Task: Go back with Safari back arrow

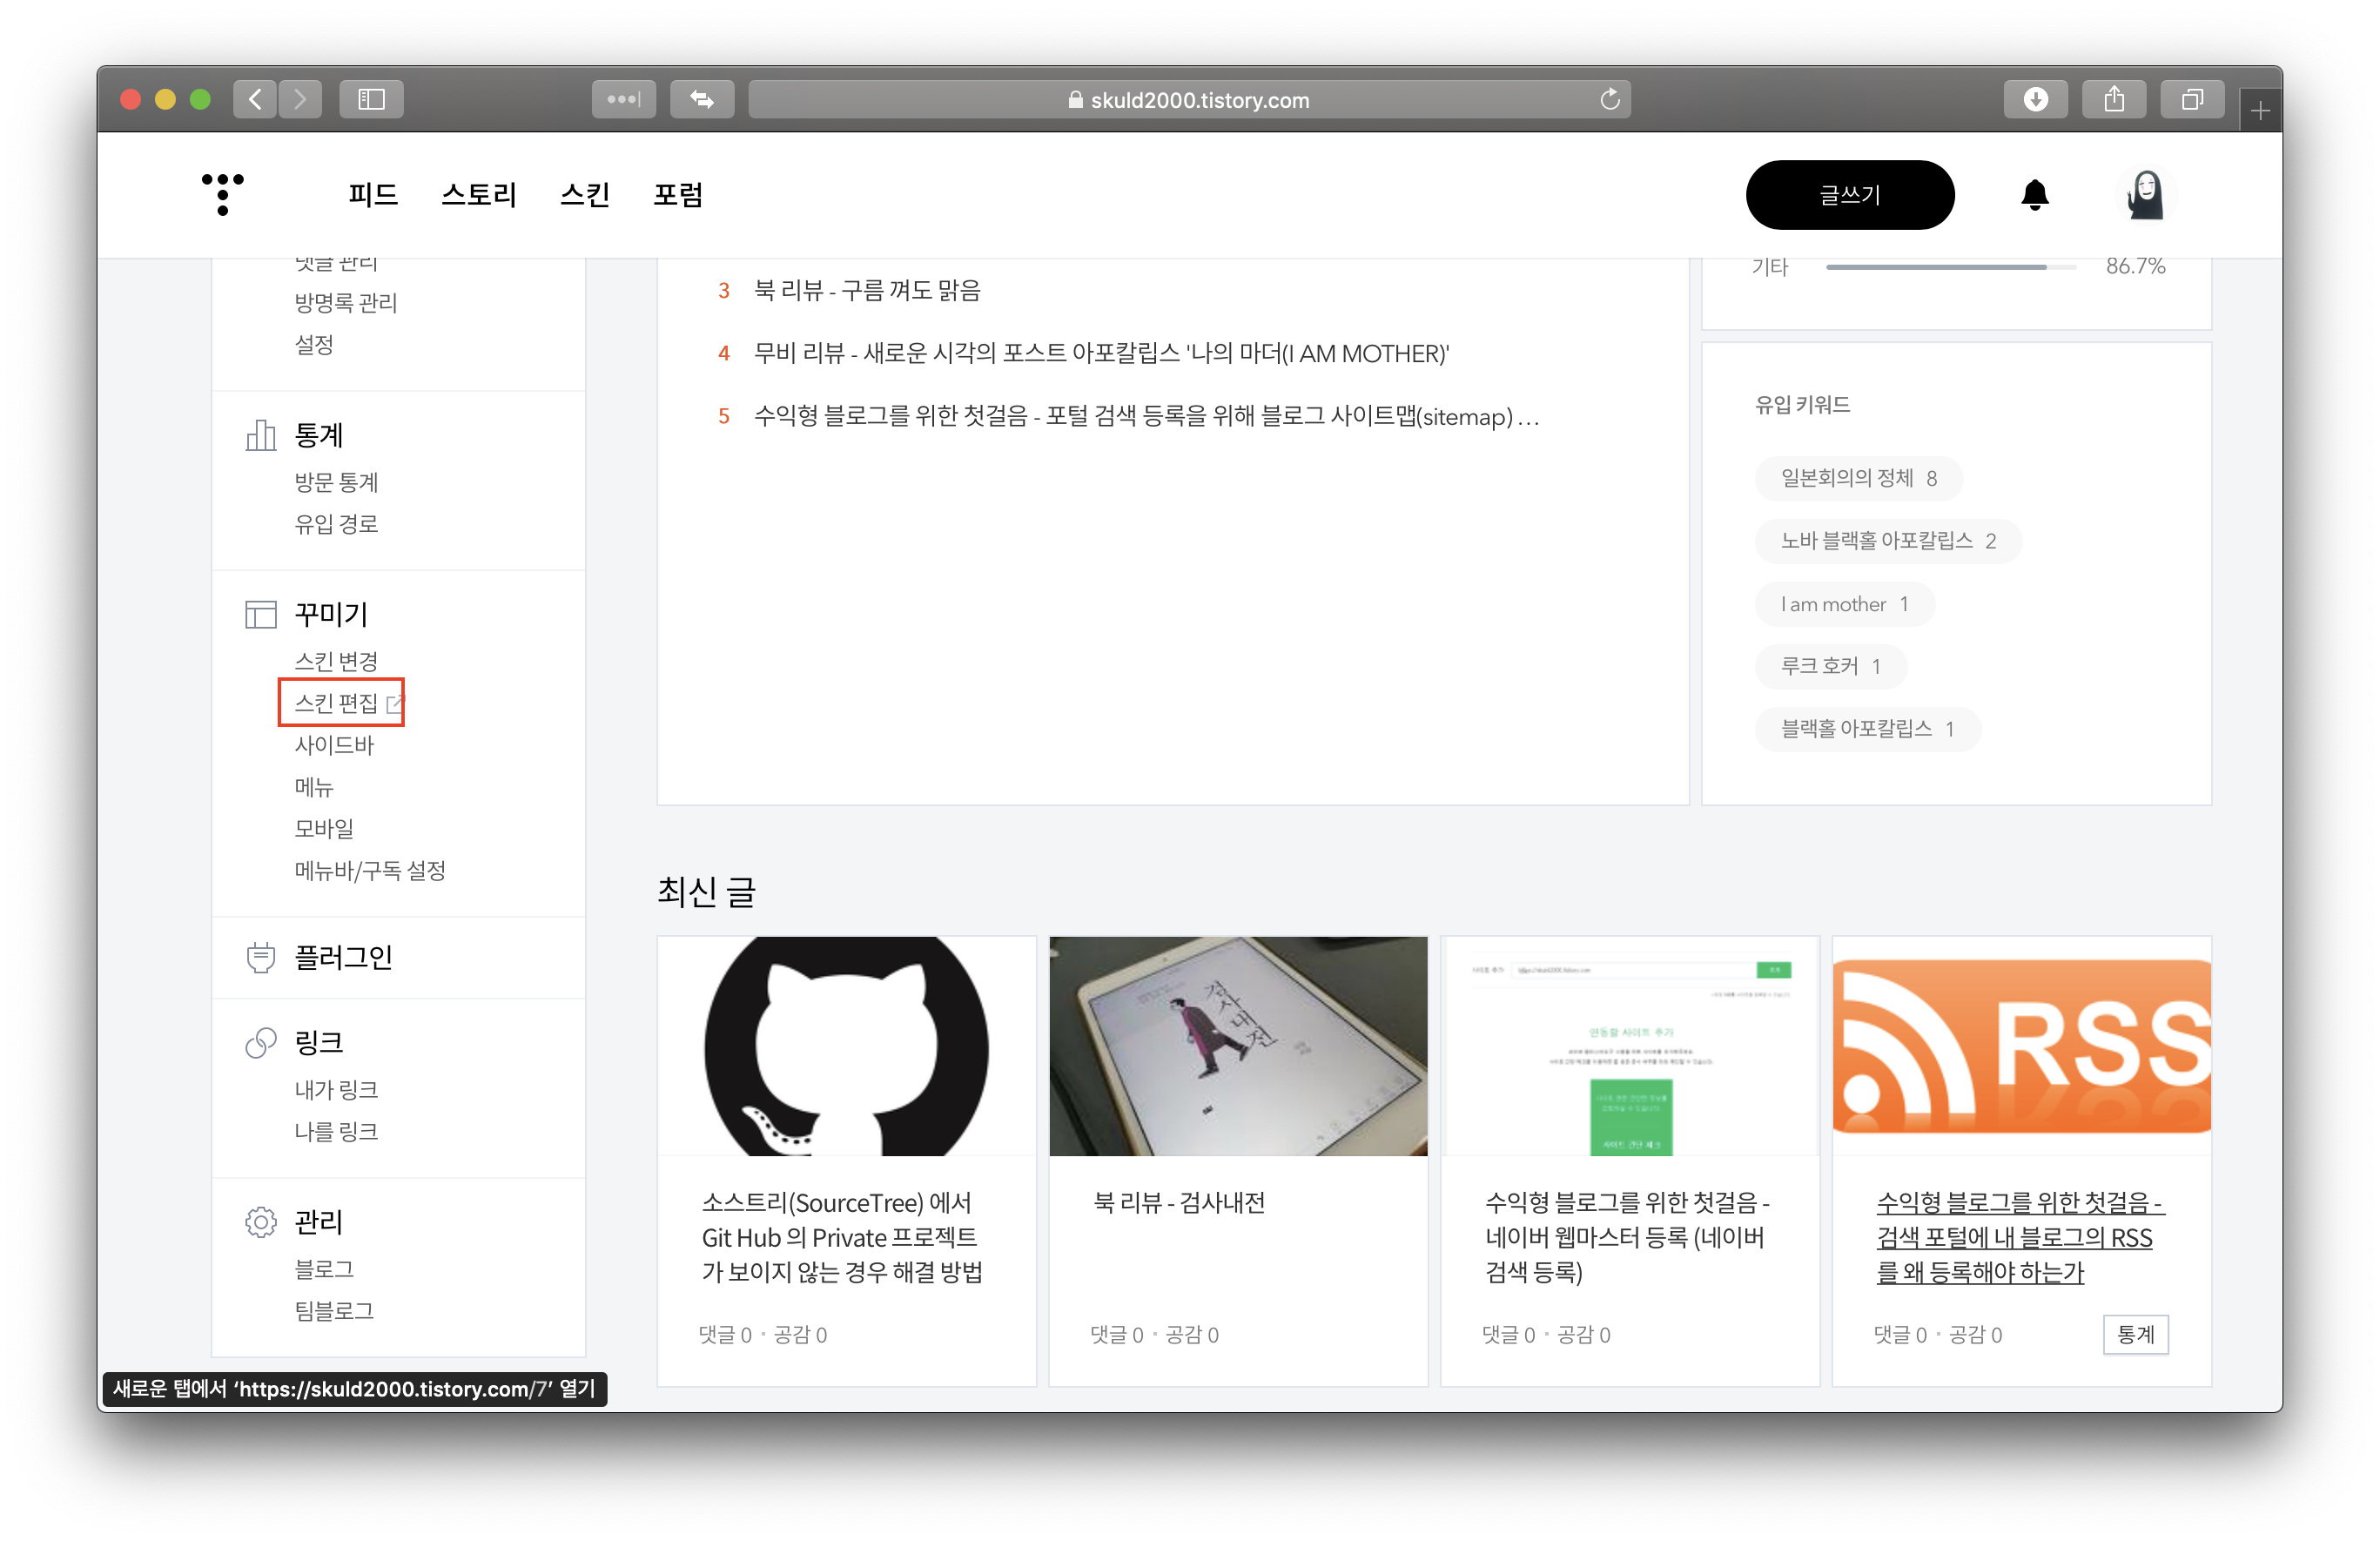Action: coord(255,99)
